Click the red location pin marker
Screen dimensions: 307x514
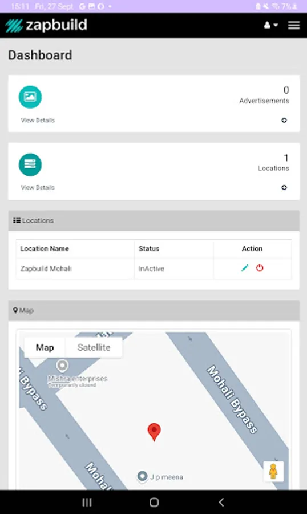[x=154, y=432]
